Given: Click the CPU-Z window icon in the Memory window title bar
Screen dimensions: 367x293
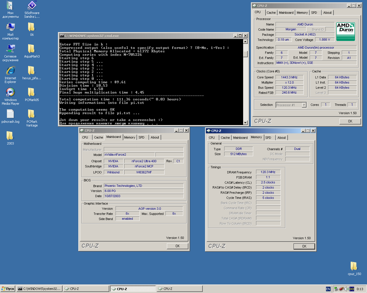Looking at the screenshot, I should (208, 130).
